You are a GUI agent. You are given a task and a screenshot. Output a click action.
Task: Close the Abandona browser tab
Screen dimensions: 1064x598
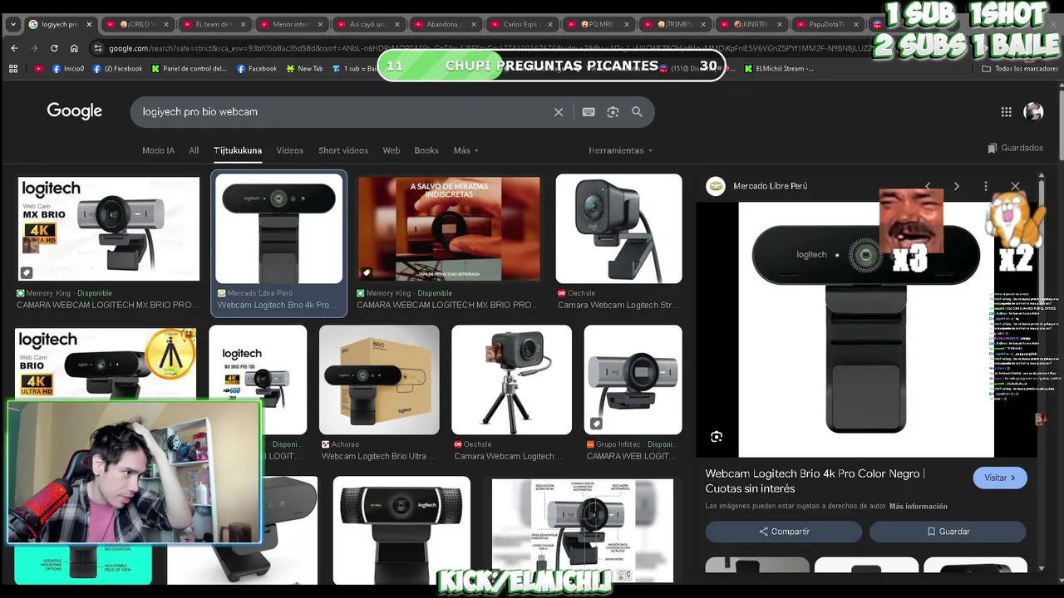coord(474,24)
